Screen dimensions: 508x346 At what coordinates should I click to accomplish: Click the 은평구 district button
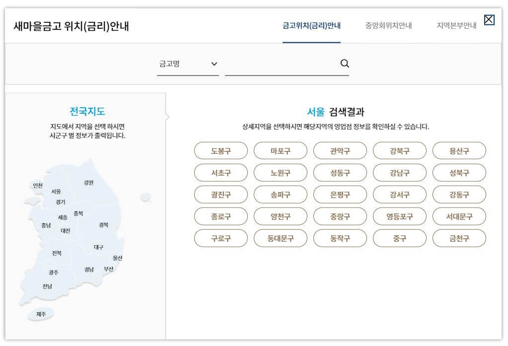340,194
